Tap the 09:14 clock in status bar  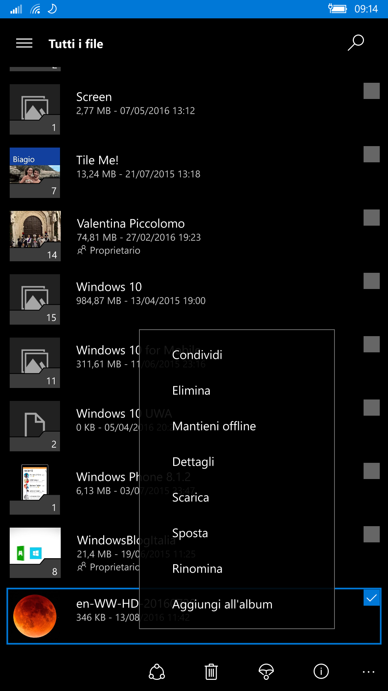click(x=366, y=9)
